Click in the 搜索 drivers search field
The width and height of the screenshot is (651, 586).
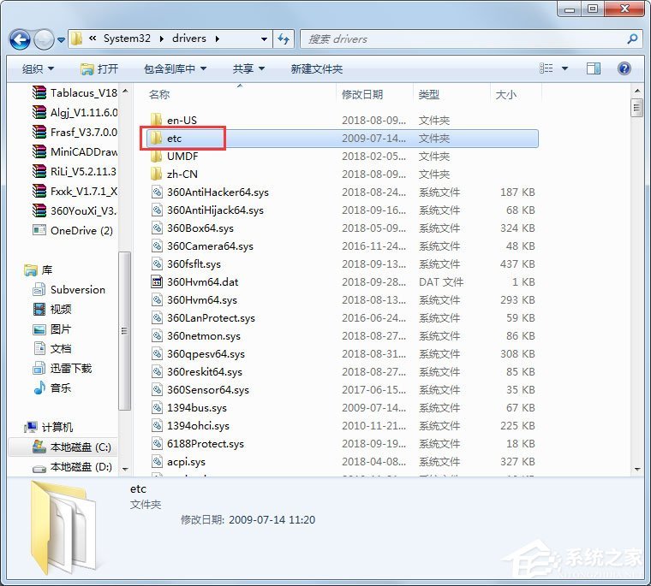pos(463,38)
